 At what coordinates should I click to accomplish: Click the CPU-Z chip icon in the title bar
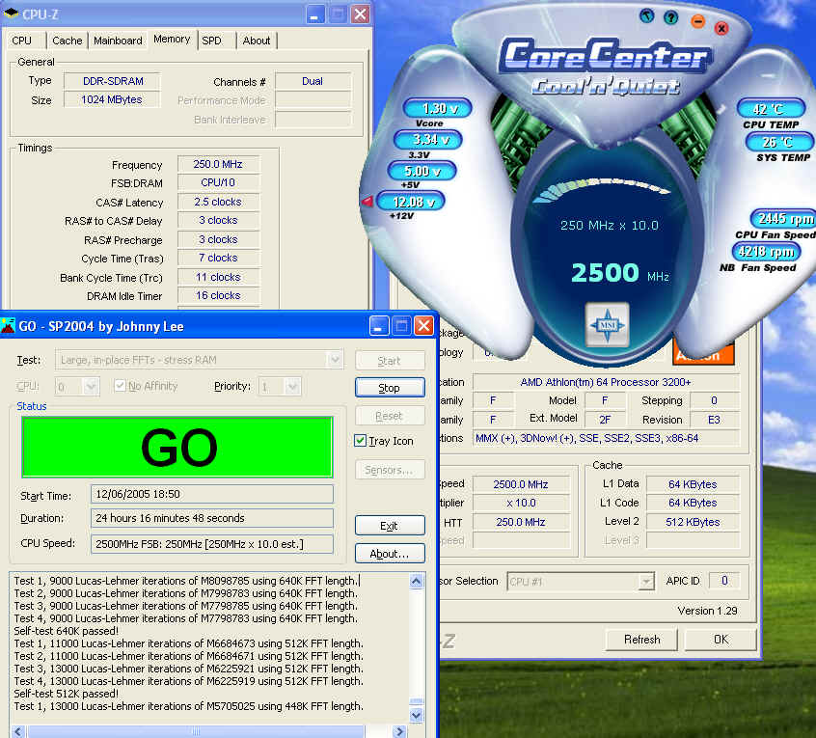[x=11, y=14]
